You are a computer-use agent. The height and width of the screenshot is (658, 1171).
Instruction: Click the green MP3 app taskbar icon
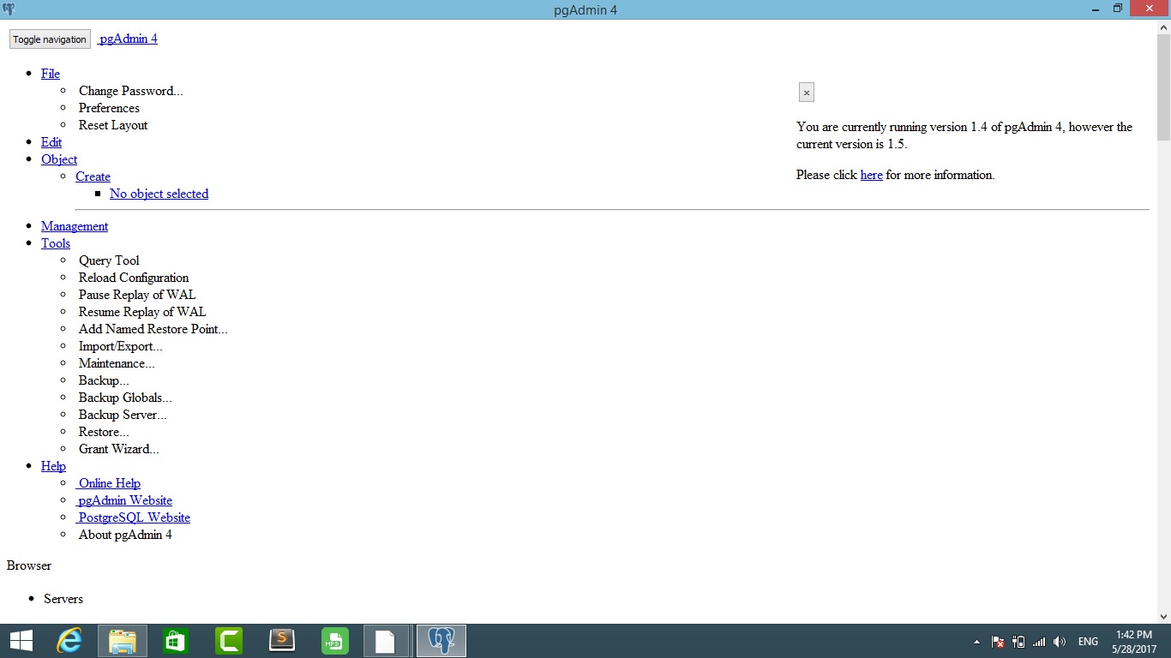pyautogui.click(x=334, y=641)
